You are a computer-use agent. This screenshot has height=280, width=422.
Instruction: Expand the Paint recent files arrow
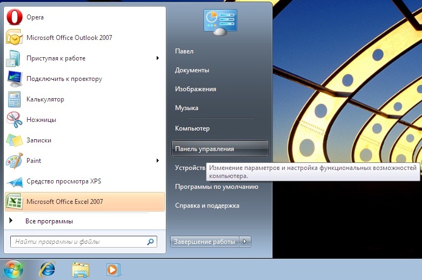point(157,161)
